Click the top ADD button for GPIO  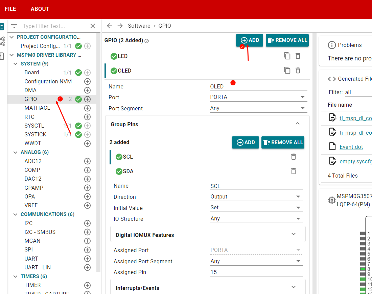coord(250,40)
